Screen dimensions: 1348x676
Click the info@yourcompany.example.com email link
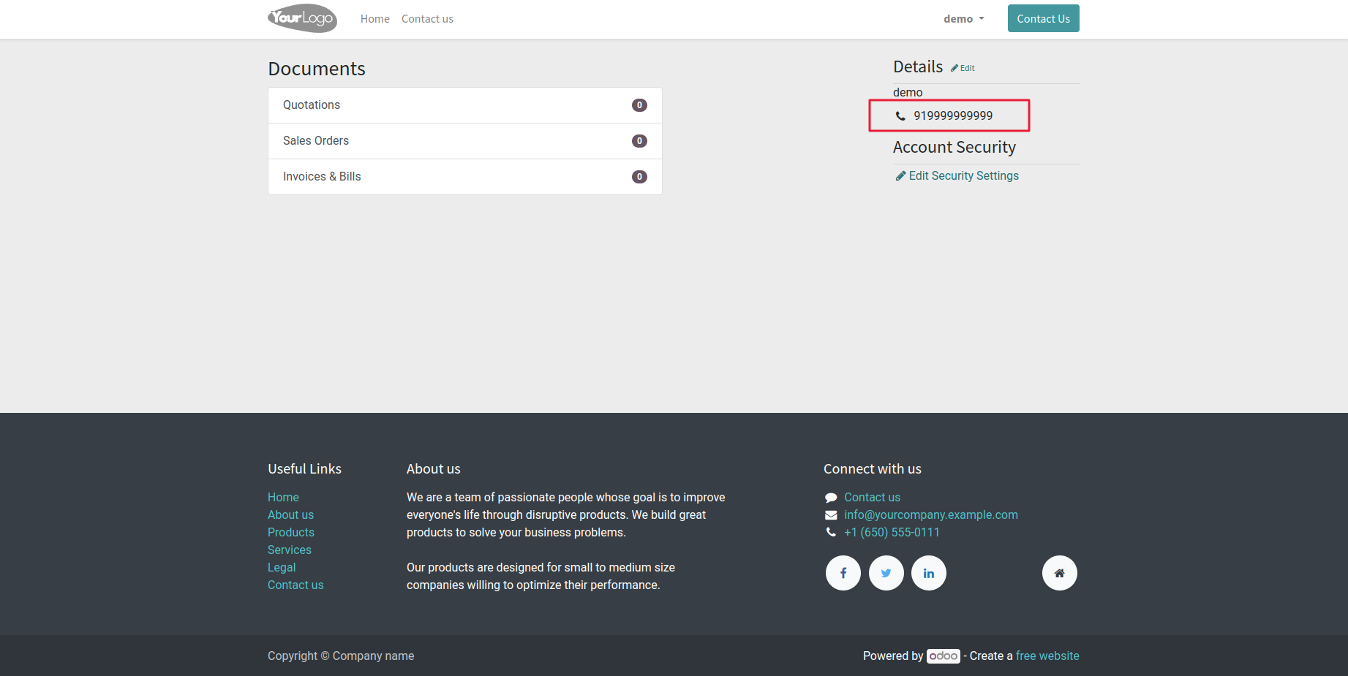click(930, 515)
